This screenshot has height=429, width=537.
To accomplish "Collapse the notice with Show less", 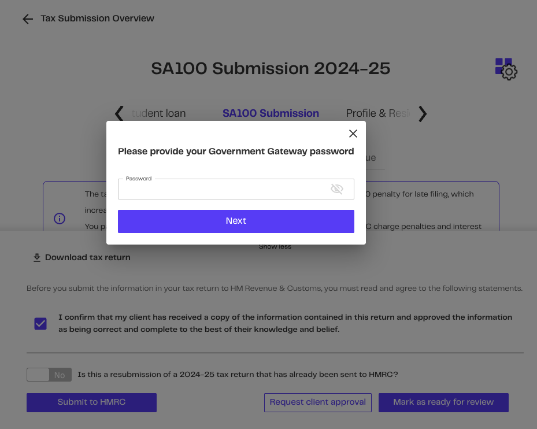I will [275, 247].
